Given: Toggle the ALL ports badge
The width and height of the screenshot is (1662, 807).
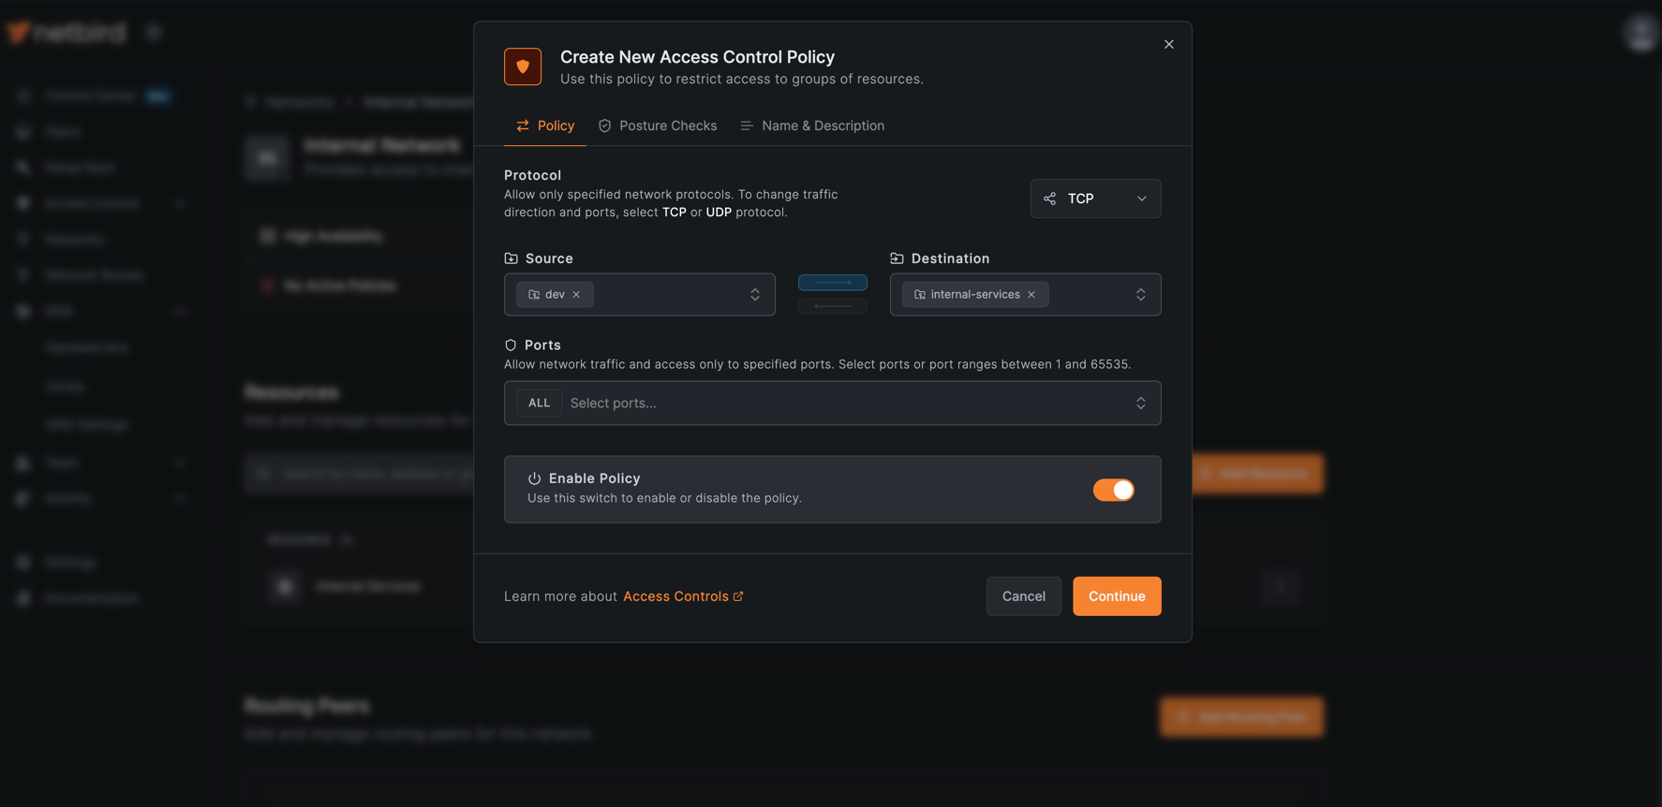Looking at the screenshot, I should click(x=539, y=403).
